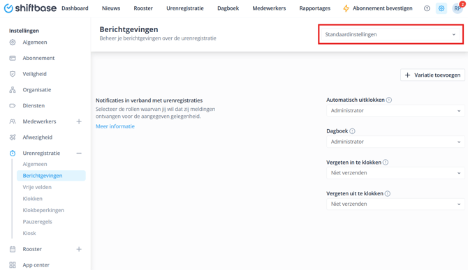
Task: Click the App center grid icon
Action: coord(13,265)
